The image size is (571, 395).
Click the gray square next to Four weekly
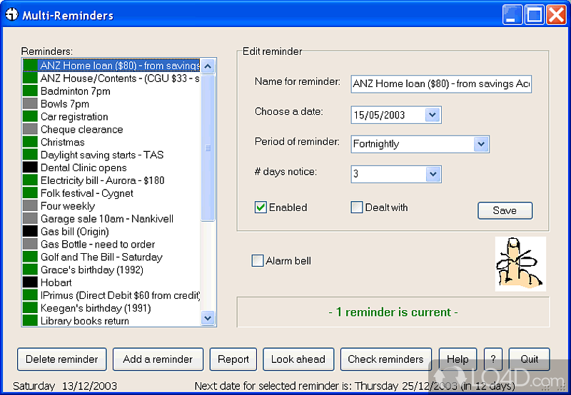click(30, 206)
